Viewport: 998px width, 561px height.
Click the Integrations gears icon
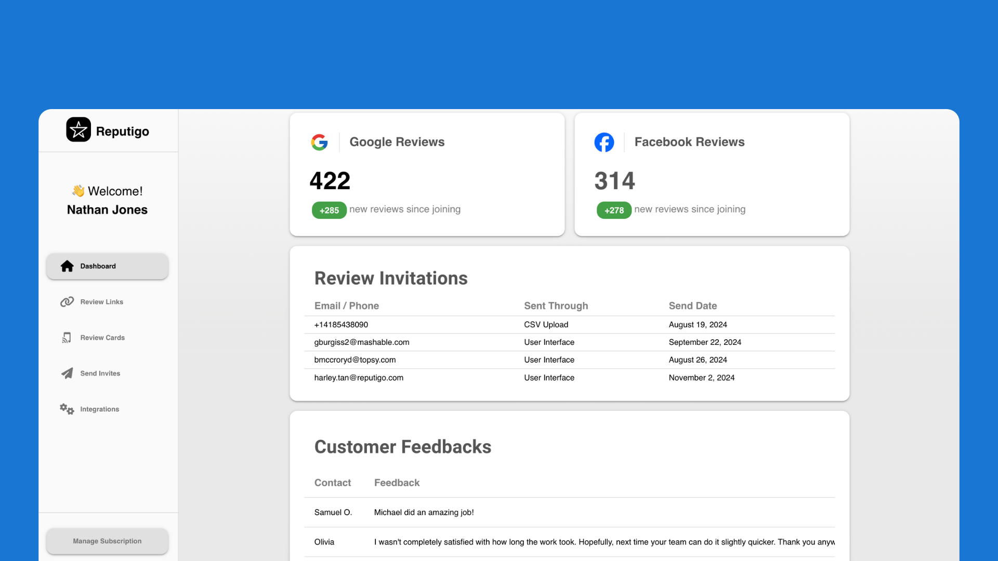67,409
